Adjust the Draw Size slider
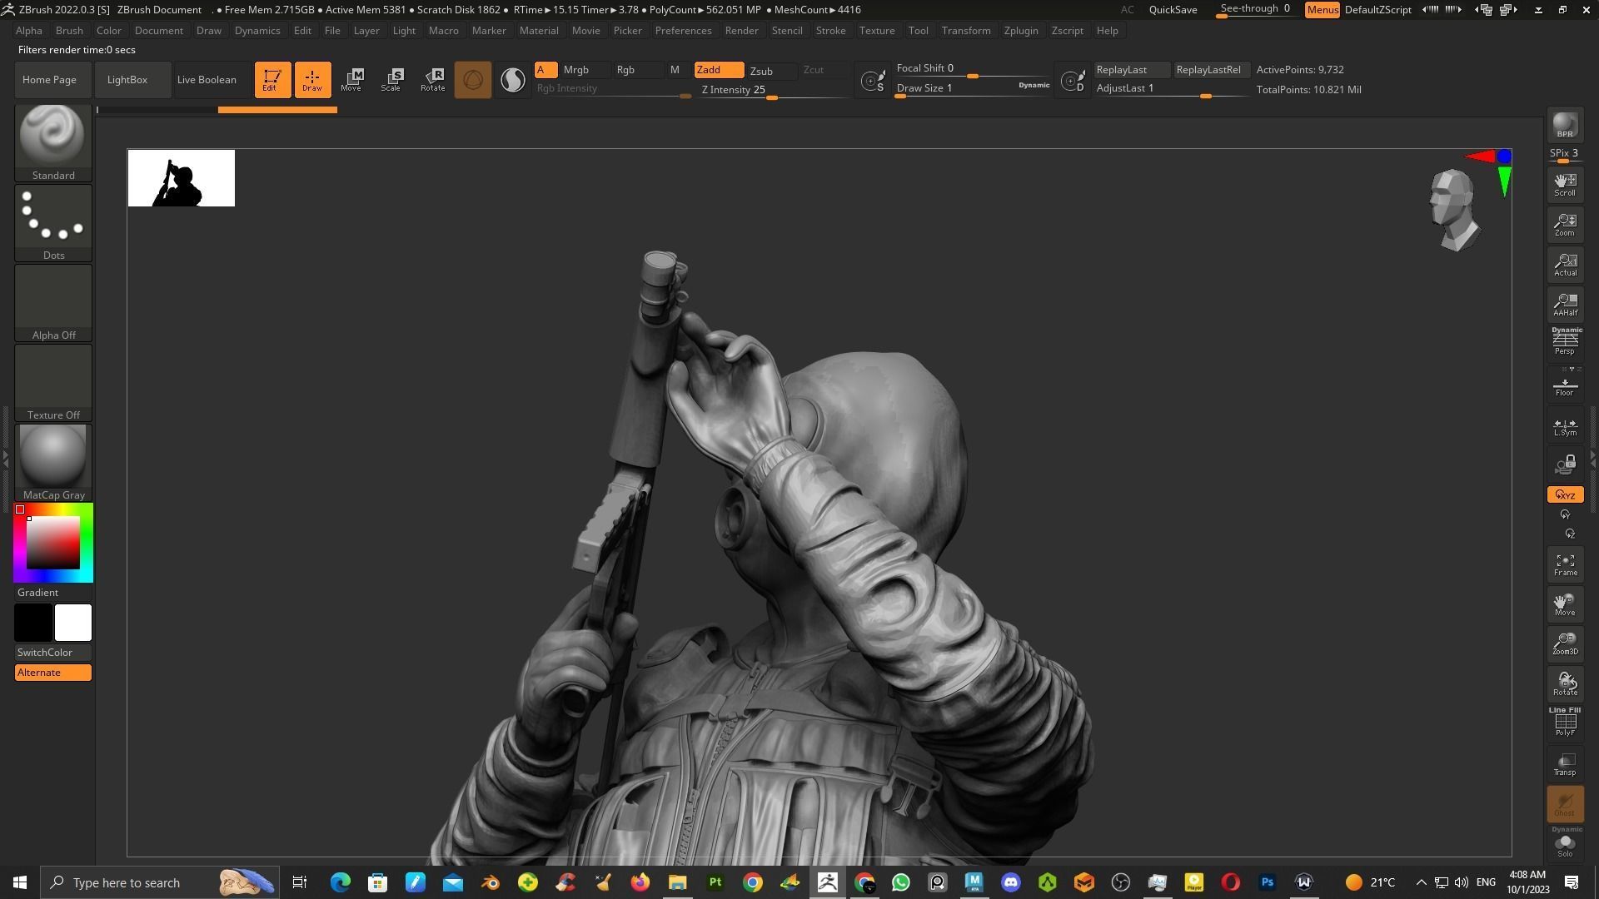This screenshot has height=899, width=1599. pos(973,88)
